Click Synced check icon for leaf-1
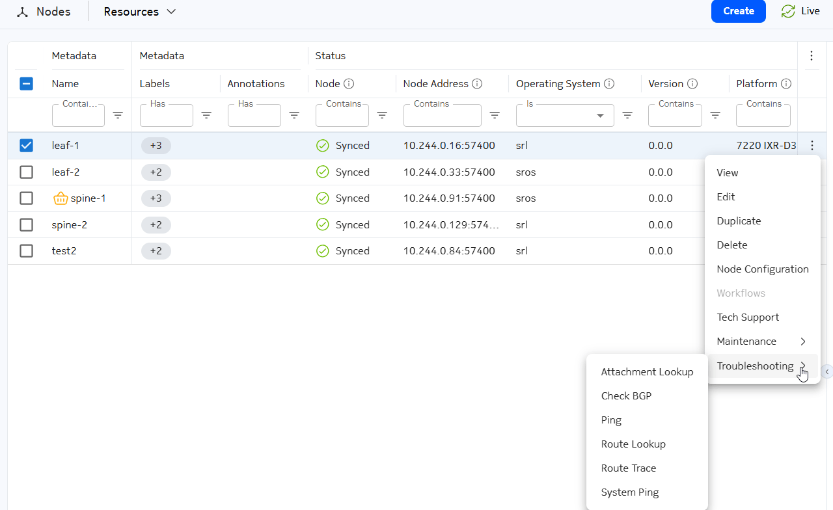 coord(322,146)
